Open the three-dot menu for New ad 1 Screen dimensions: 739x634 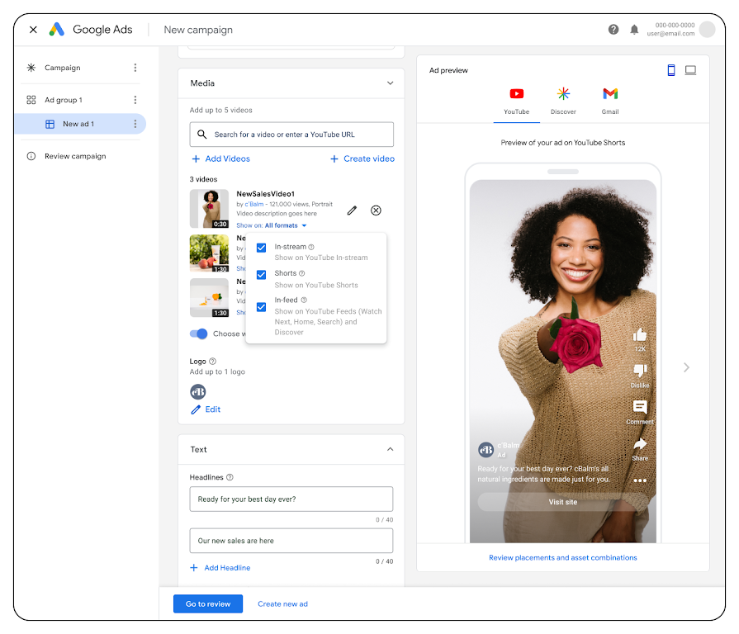click(x=135, y=124)
